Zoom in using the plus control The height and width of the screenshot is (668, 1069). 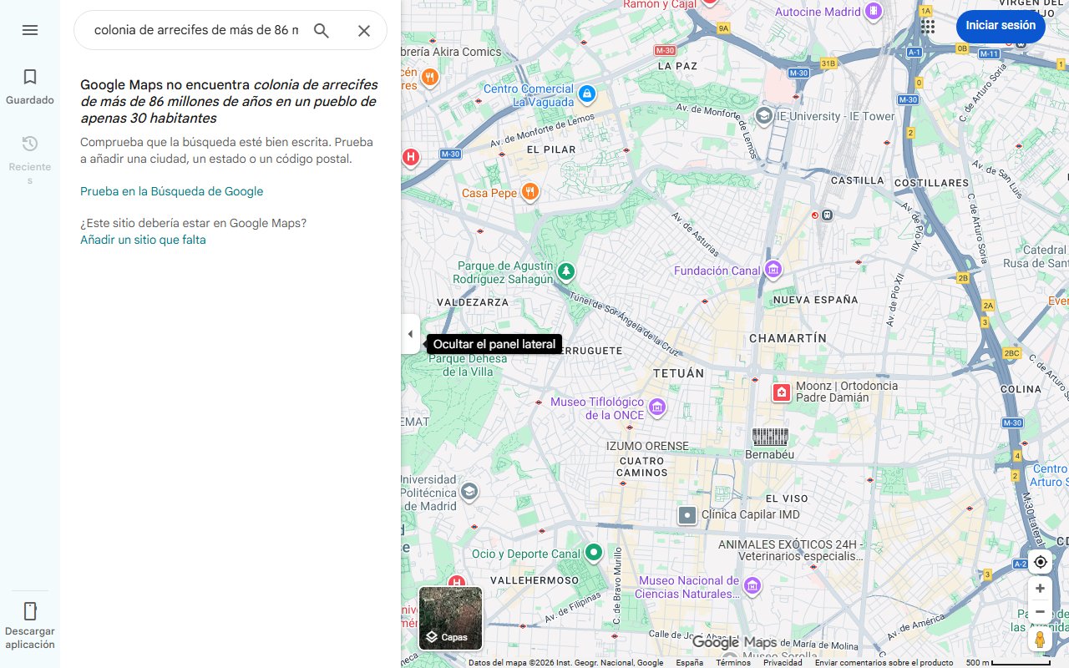tap(1040, 588)
